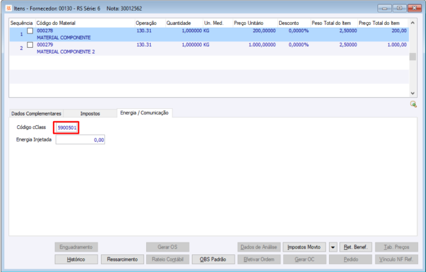Click the grid vertical scrollbar thumb
The width and height of the screenshot is (426, 272).
[x=412, y=56]
